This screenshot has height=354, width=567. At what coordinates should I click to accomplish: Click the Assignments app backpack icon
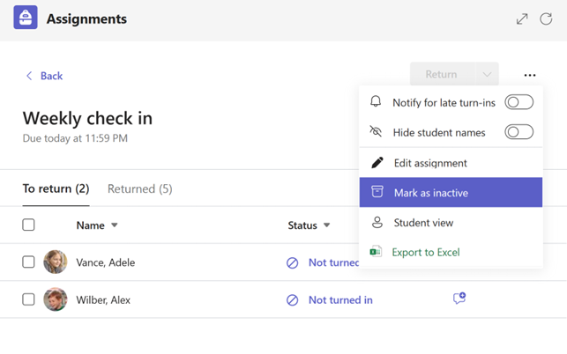pos(26,17)
